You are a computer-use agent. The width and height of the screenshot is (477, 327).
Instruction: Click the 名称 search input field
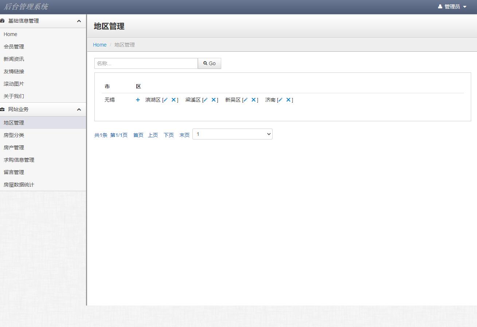146,63
